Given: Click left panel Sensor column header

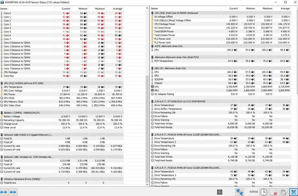Looking at the screenshot, I should pyautogui.click(x=4, y=9).
